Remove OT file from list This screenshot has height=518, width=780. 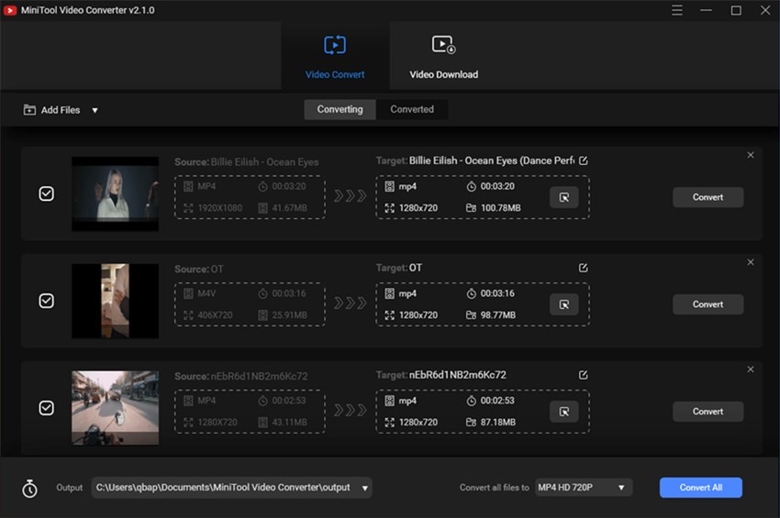(750, 262)
